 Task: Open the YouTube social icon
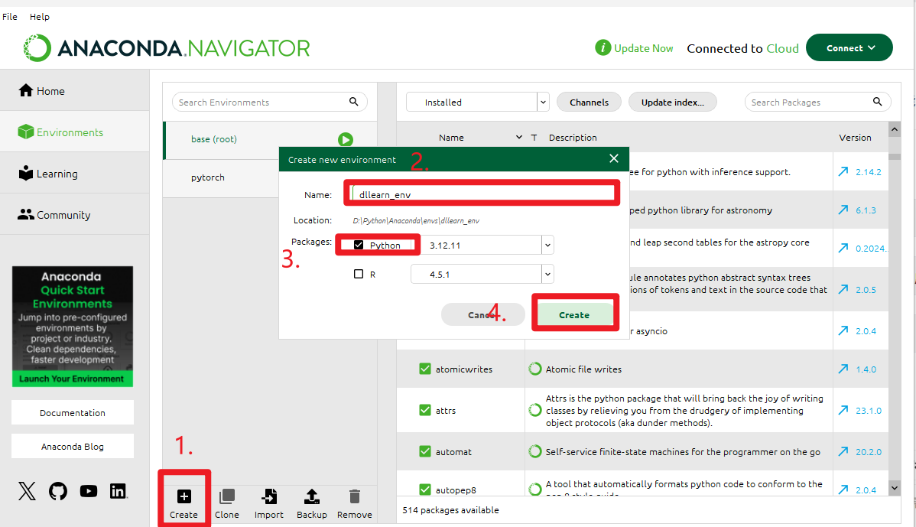[x=89, y=491]
